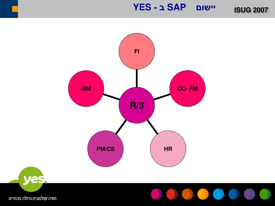Click the red sphere in the footer
Screen dimensions: 275x206
(x=172, y=194)
